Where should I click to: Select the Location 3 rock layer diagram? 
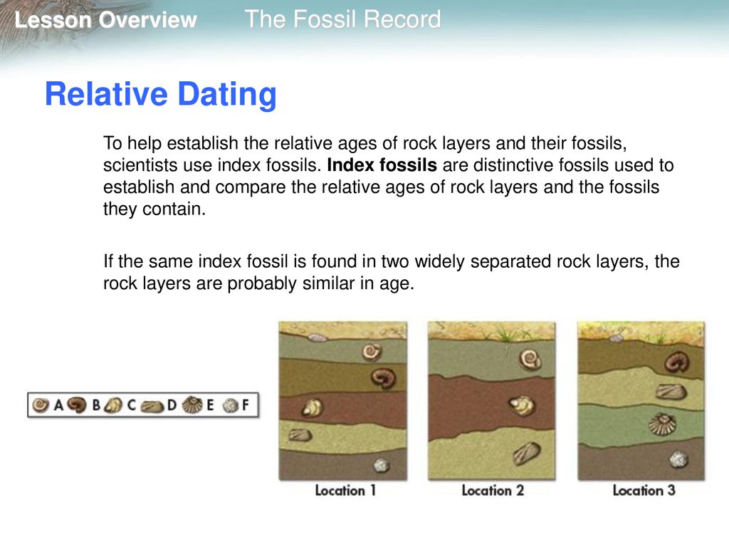[x=641, y=400]
